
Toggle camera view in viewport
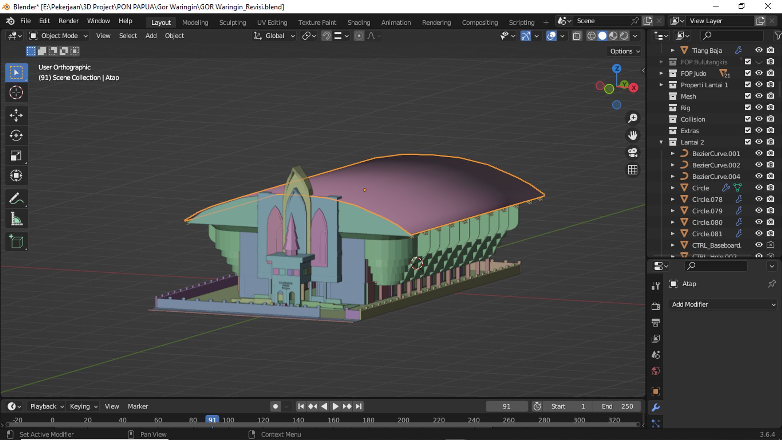[x=633, y=153]
